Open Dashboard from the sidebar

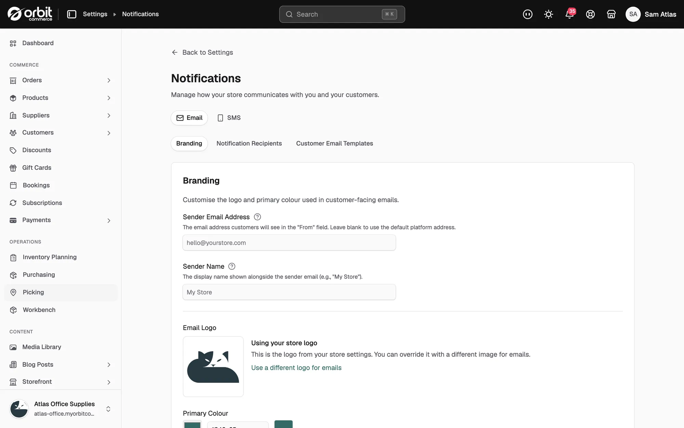61,43
